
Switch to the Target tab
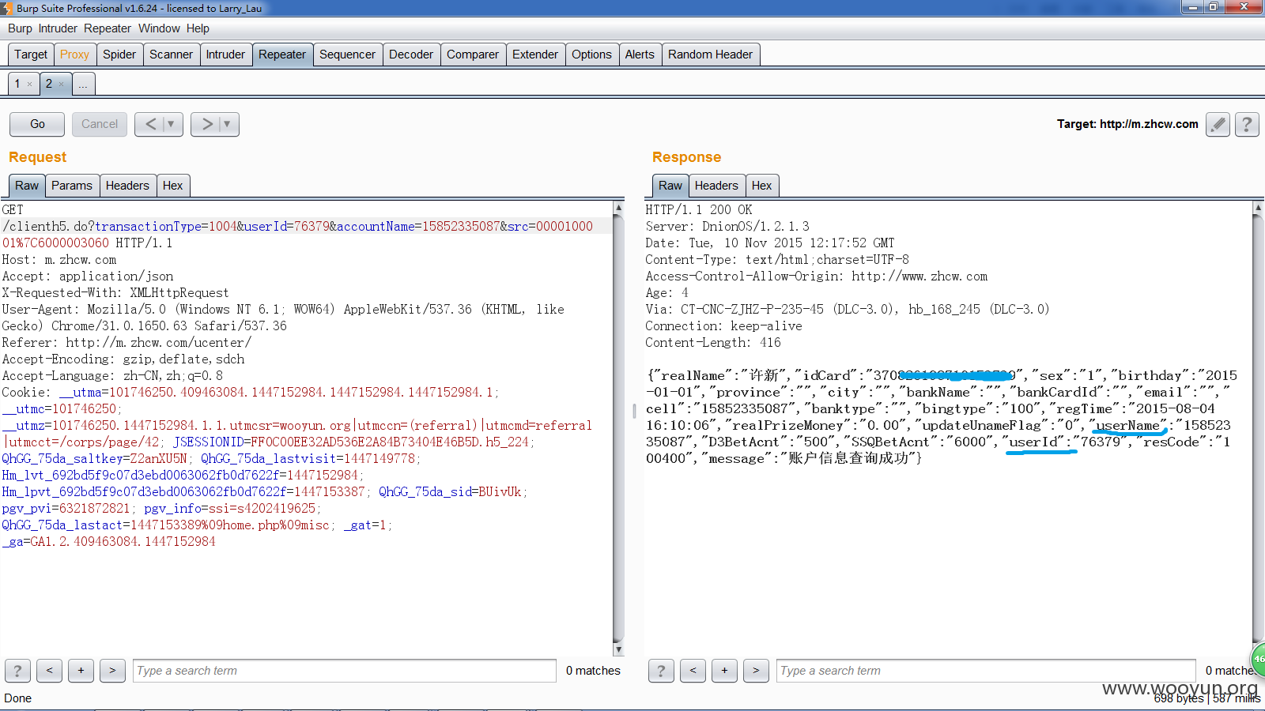pos(31,55)
